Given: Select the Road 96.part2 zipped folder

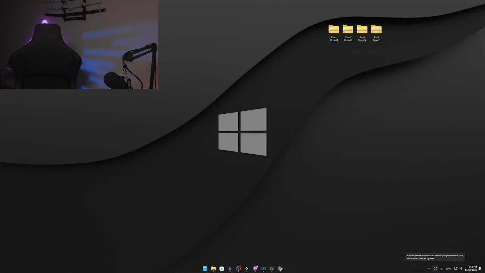Looking at the screenshot, I should tap(362, 33).
